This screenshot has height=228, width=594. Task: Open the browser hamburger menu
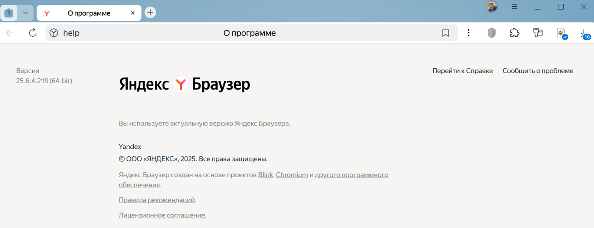(515, 7)
